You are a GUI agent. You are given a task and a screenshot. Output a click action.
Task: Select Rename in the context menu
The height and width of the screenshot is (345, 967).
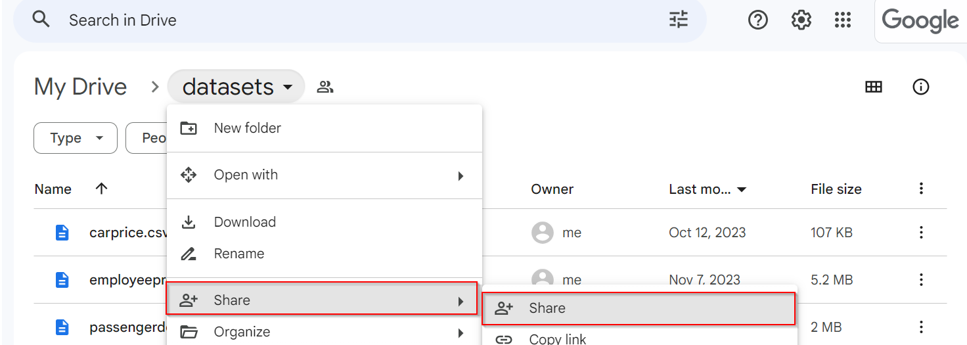coord(238,254)
